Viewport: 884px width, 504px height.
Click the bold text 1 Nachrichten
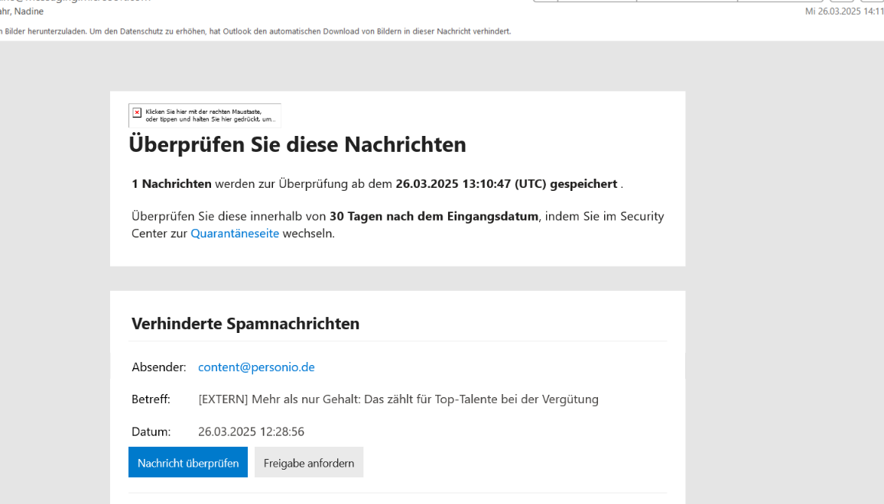coord(171,184)
